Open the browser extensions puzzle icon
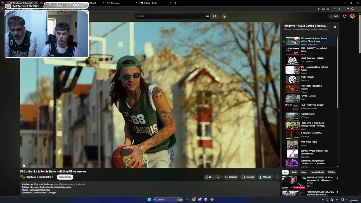 click(340, 9)
